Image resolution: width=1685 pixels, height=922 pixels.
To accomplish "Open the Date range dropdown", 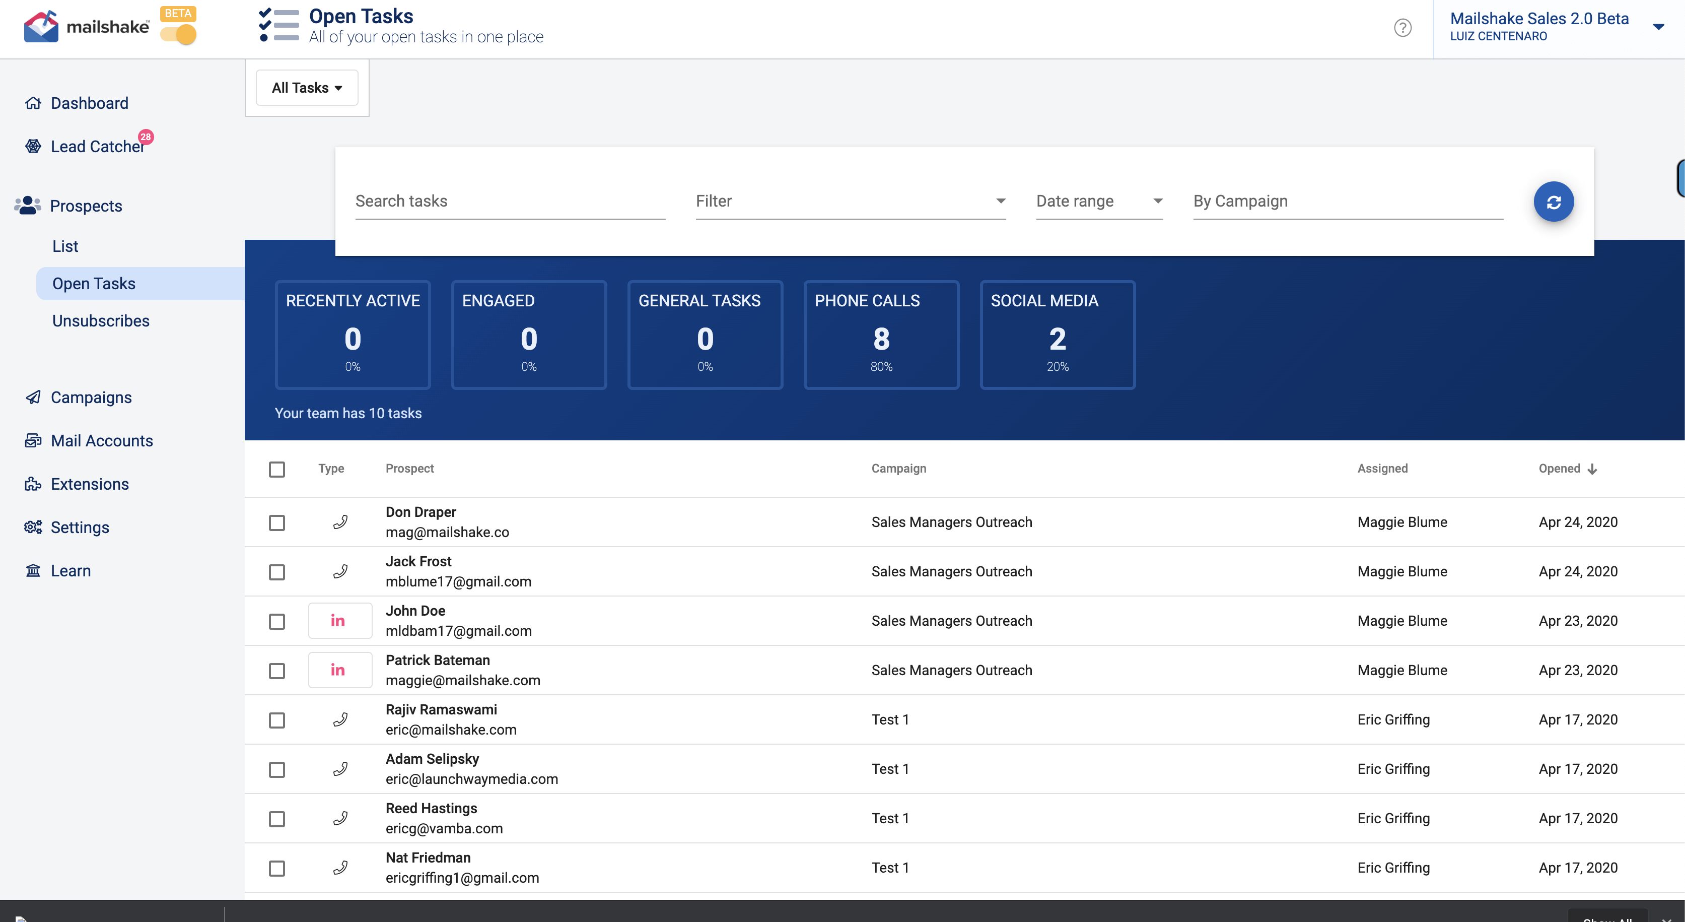I will tap(1099, 202).
